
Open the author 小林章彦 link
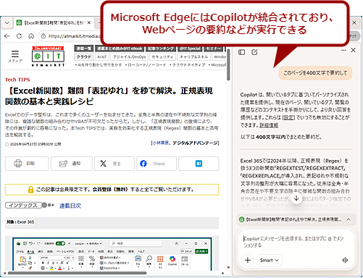[x=161, y=143]
